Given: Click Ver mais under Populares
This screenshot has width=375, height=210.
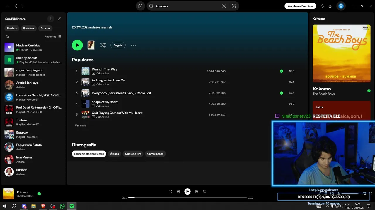Looking at the screenshot, I should coord(80,125).
